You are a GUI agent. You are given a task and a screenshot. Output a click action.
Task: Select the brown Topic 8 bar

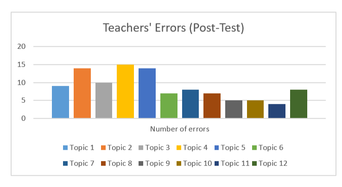click(x=212, y=106)
